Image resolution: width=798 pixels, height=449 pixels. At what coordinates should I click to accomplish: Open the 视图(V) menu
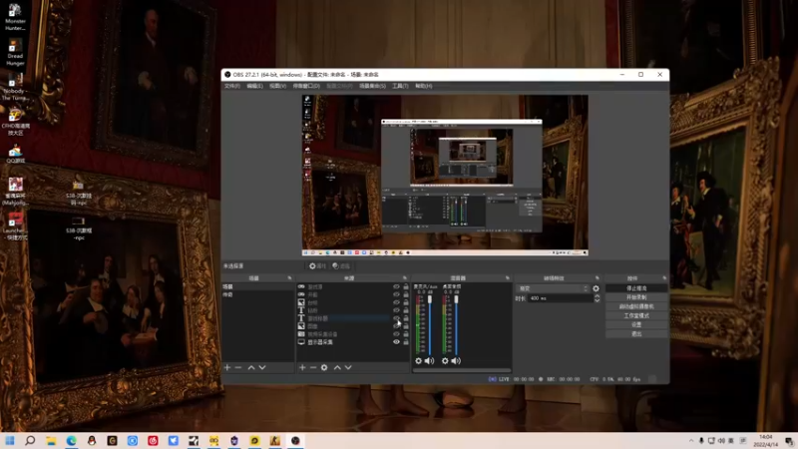[x=277, y=86]
